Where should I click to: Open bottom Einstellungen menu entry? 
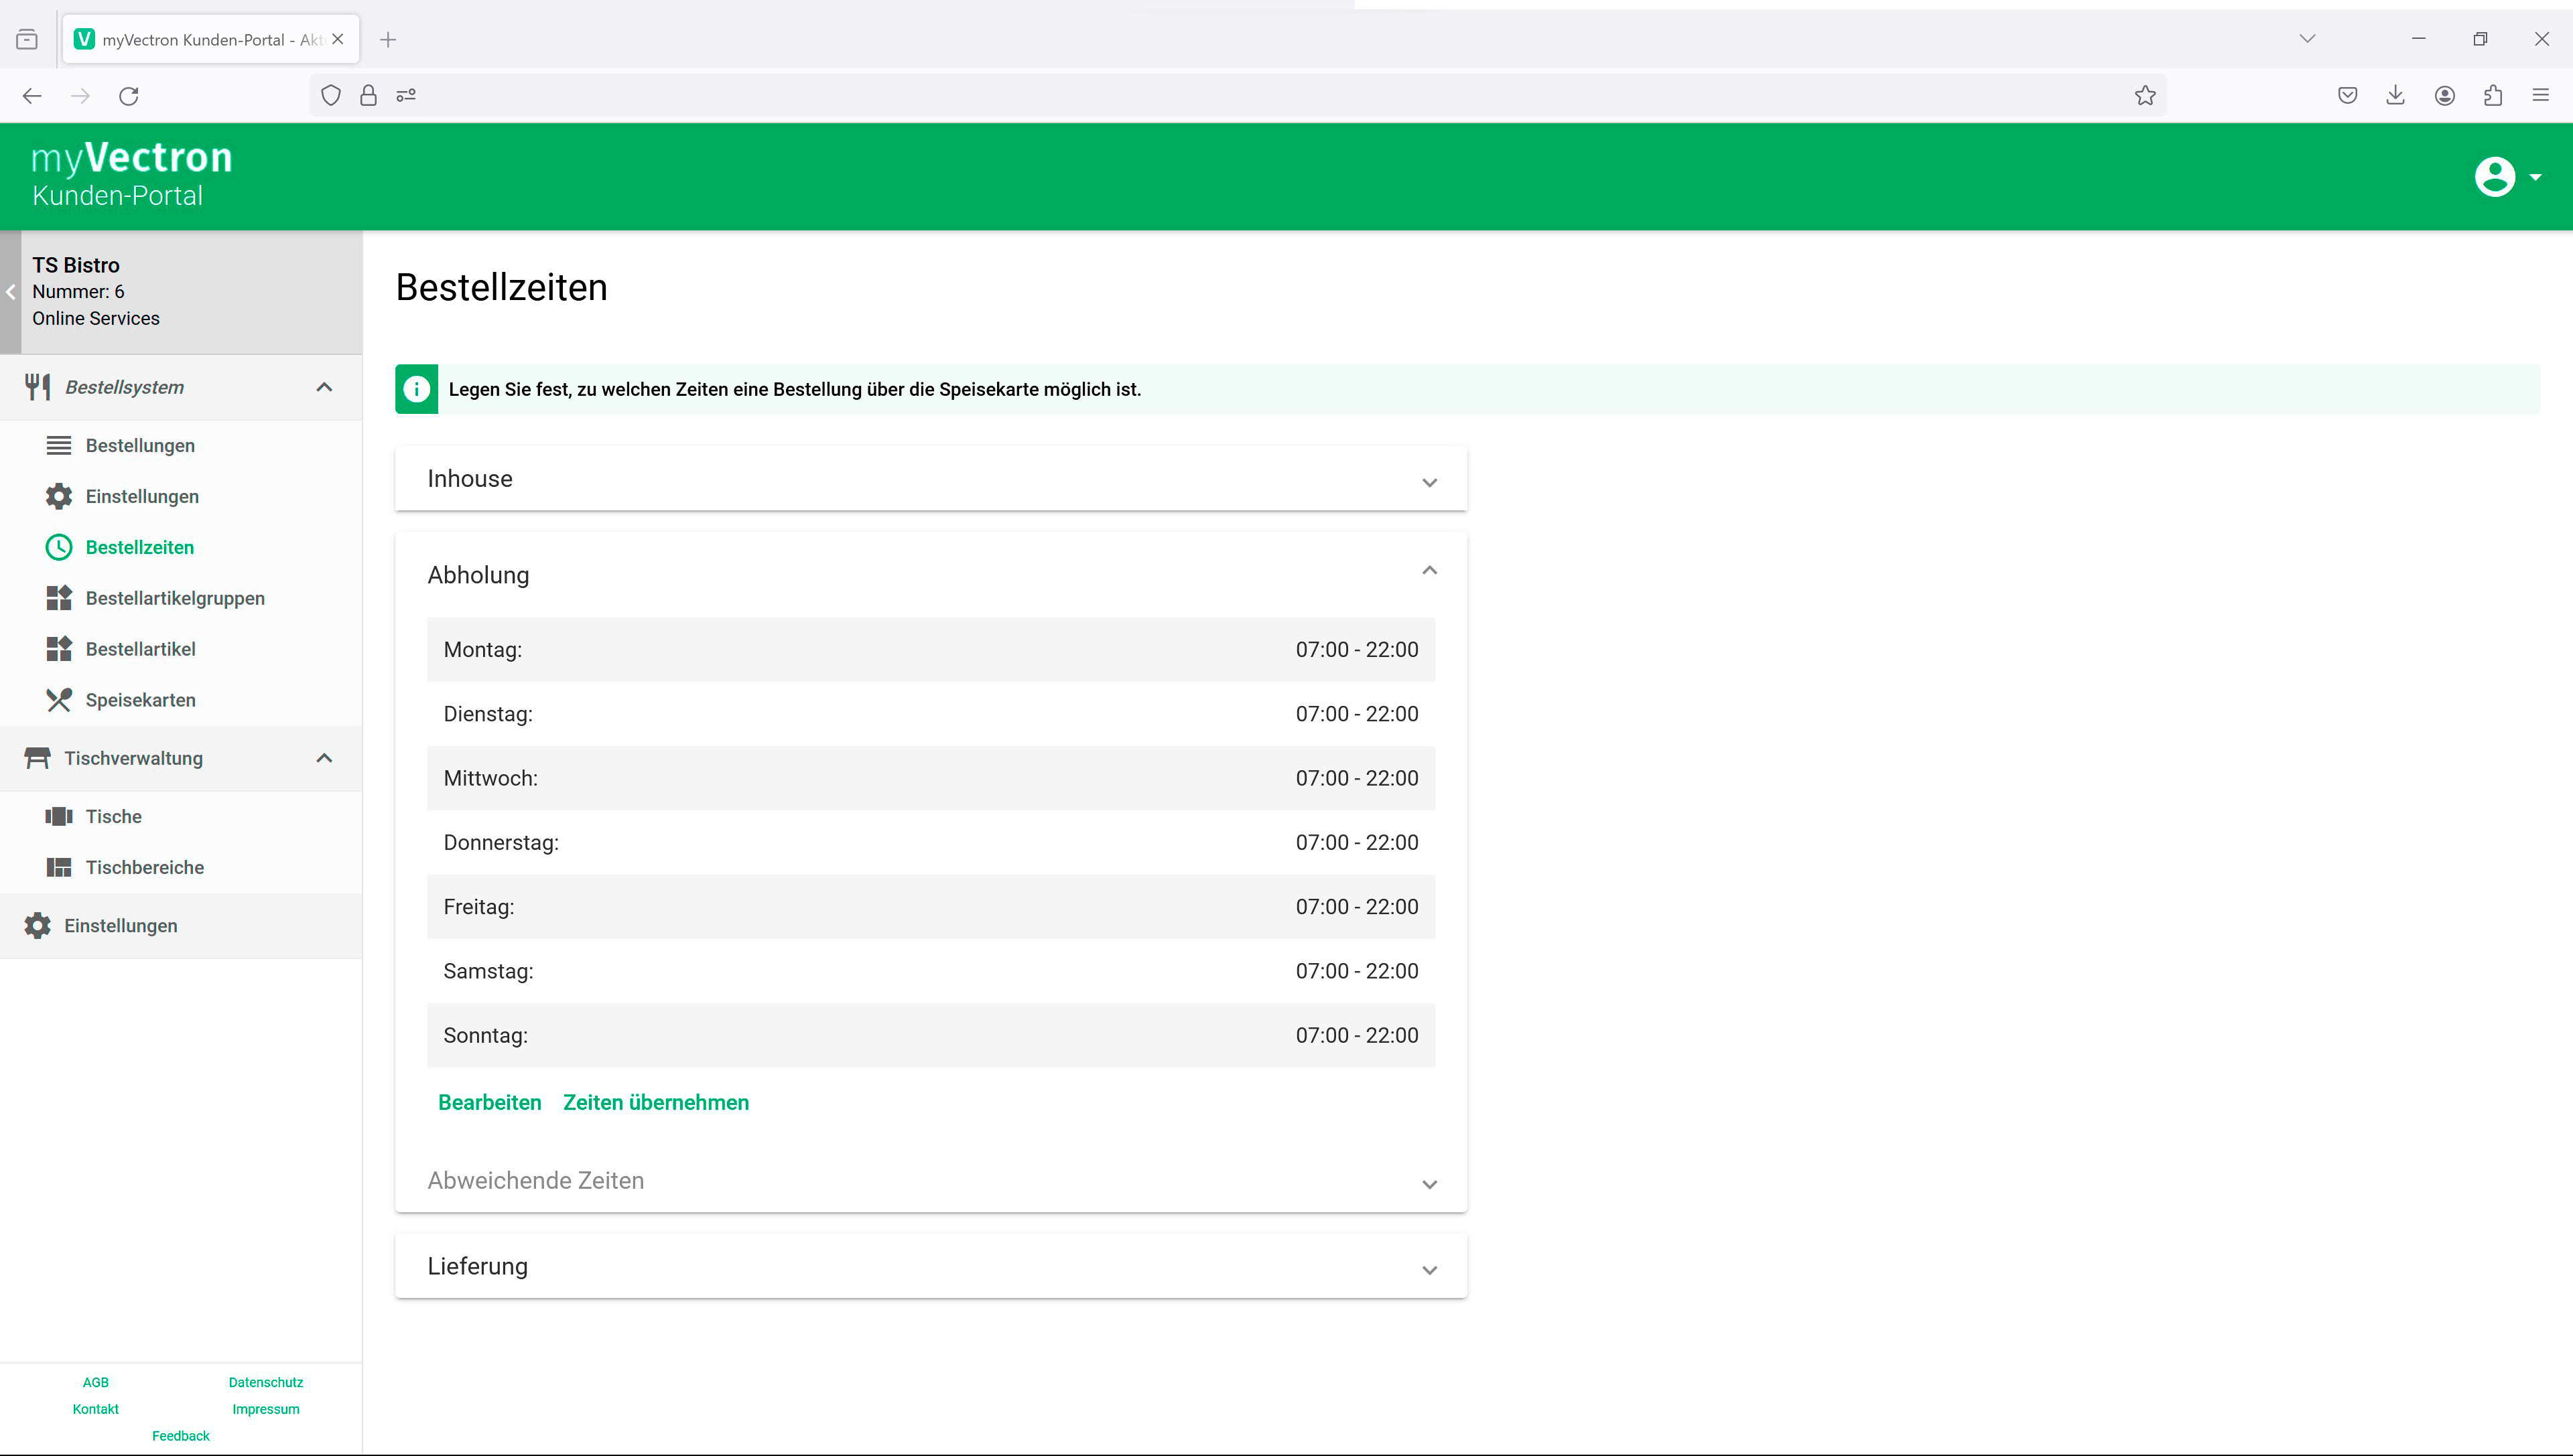coord(120,926)
